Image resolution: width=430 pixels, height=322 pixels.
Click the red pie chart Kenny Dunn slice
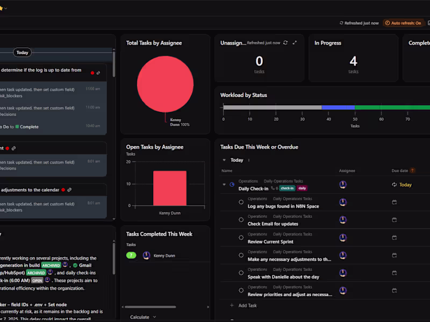coord(165,84)
